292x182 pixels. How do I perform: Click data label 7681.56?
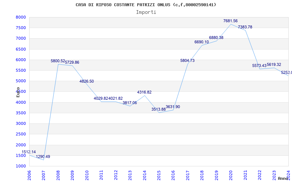[231, 21]
